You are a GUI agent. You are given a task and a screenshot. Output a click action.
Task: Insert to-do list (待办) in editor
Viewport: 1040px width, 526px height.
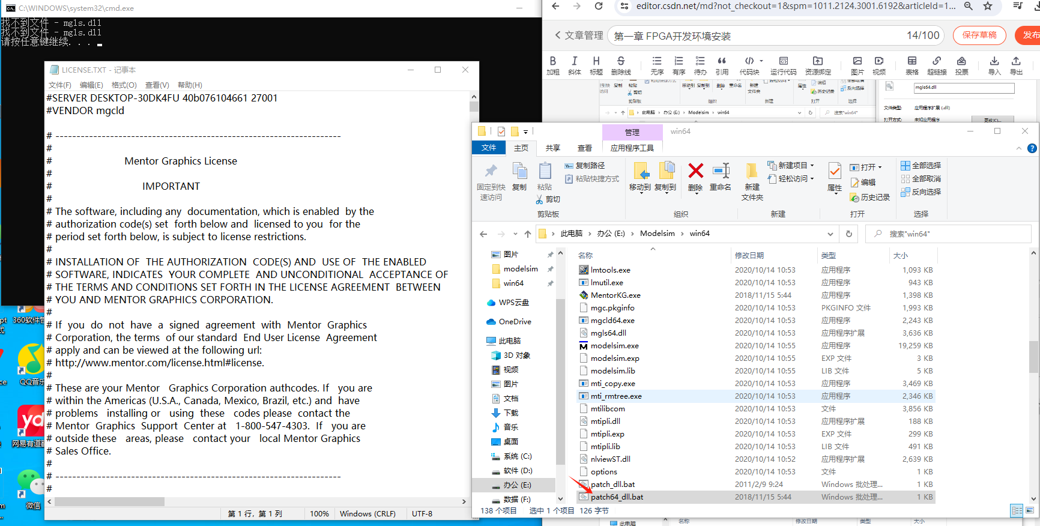(x=700, y=65)
